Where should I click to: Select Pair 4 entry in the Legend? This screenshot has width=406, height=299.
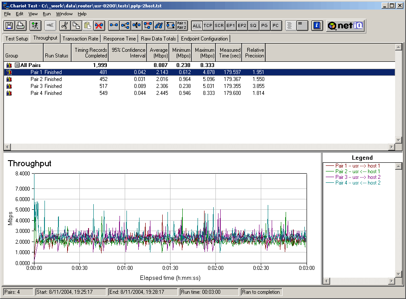click(358, 183)
